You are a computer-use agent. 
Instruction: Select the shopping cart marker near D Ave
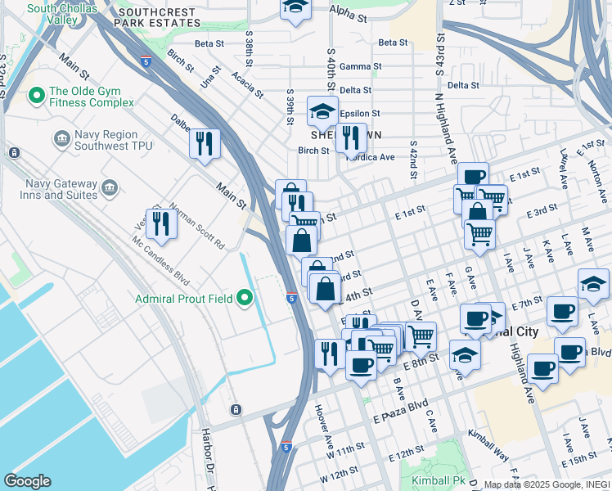421,339
